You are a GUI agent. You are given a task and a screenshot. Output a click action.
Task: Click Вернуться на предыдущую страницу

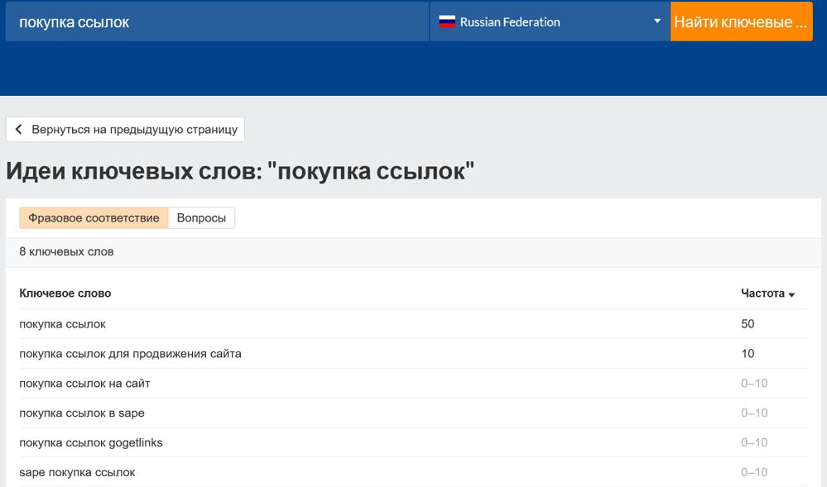[x=137, y=129]
